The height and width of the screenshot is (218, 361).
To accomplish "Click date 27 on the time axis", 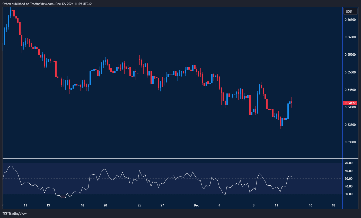I will pos(162,205).
